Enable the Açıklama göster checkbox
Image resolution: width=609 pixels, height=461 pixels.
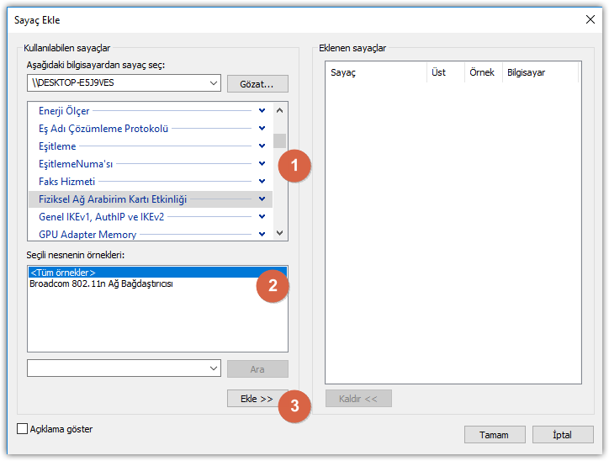click(x=23, y=429)
